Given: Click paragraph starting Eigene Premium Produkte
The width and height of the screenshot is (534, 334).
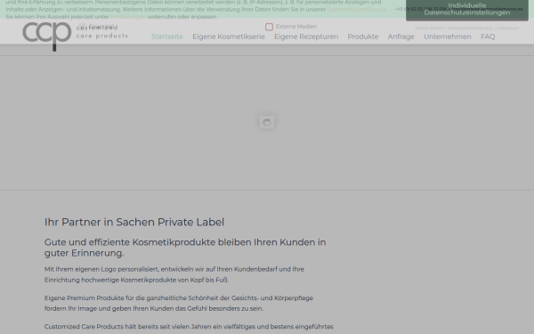Looking at the screenshot, I should 179,303.
